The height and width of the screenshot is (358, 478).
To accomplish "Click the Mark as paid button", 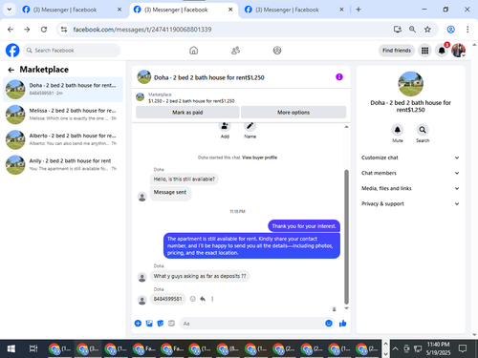I will 187,113.
